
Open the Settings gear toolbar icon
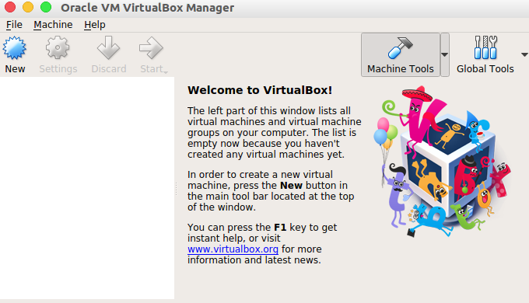coord(58,47)
